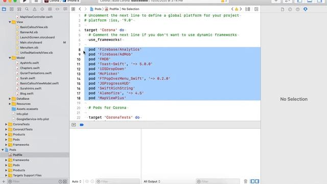
Task: Collapse the Pods project
Action: pyautogui.click(x=3, y=150)
